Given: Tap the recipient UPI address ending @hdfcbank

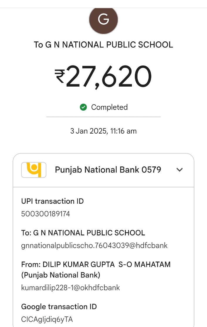Looking at the screenshot, I should (94, 245).
